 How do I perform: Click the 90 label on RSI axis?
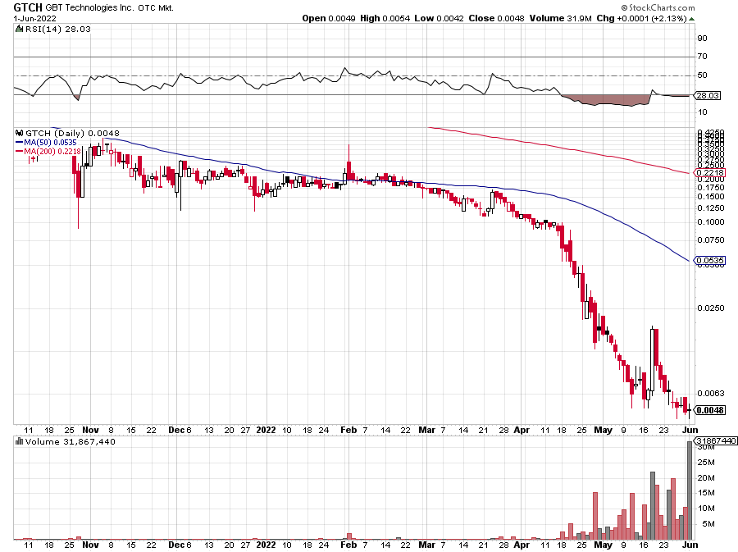[x=702, y=38]
